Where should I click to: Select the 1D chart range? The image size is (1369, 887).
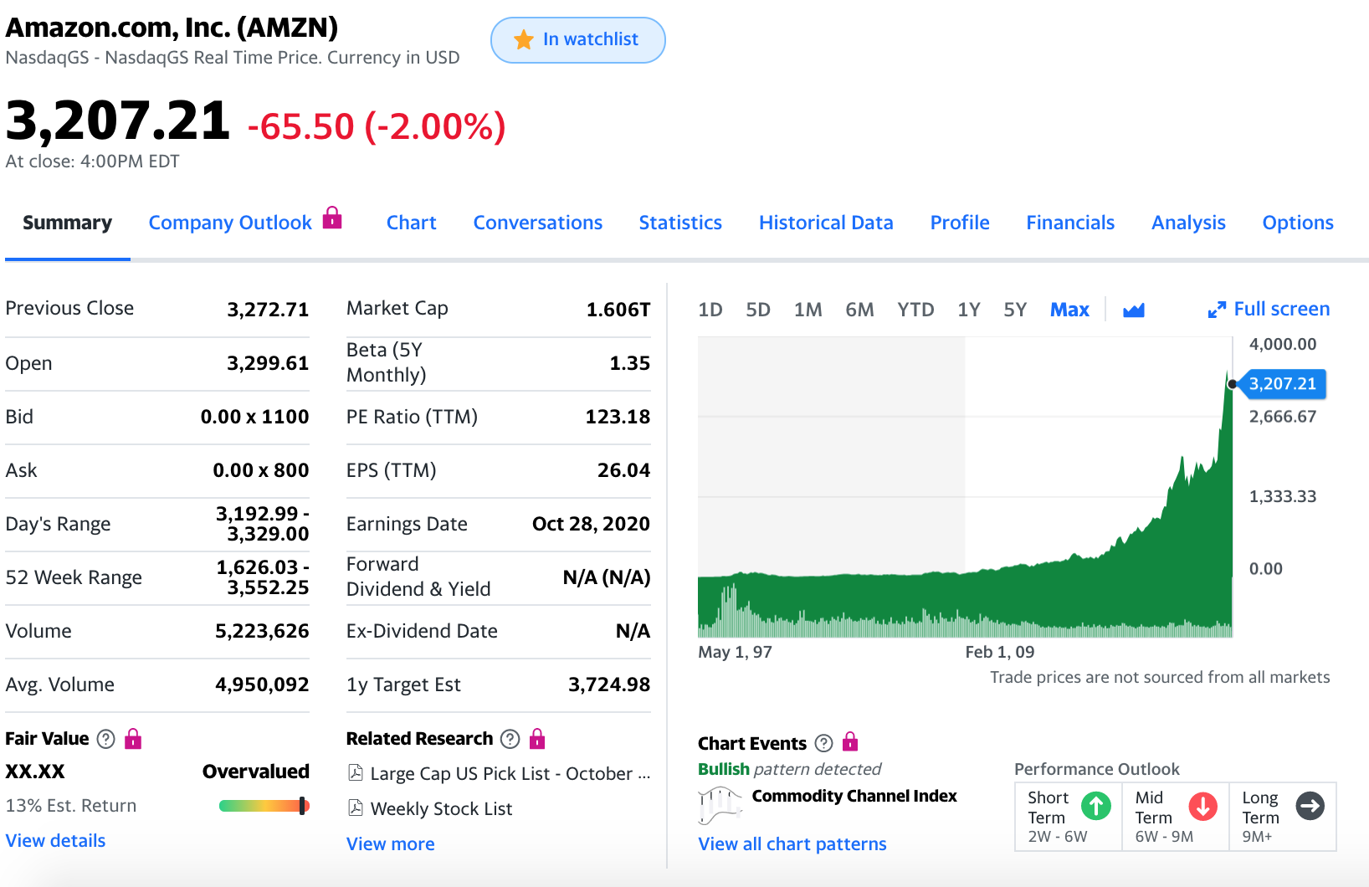tap(710, 310)
